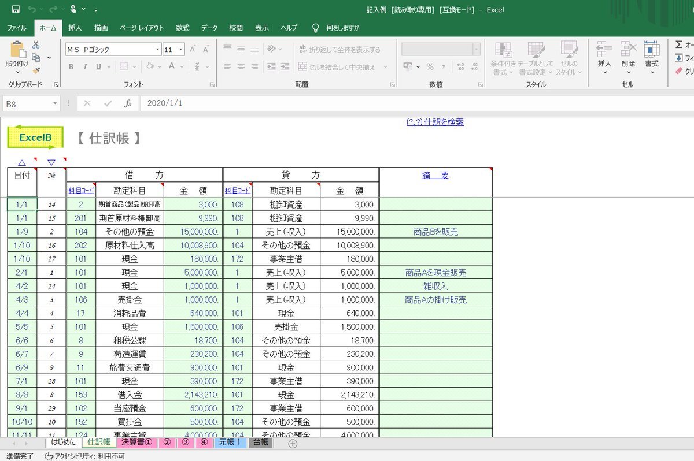Open the ページ レイアウト ribbon tab
694x461 pixels.
[x=142, y=28]
